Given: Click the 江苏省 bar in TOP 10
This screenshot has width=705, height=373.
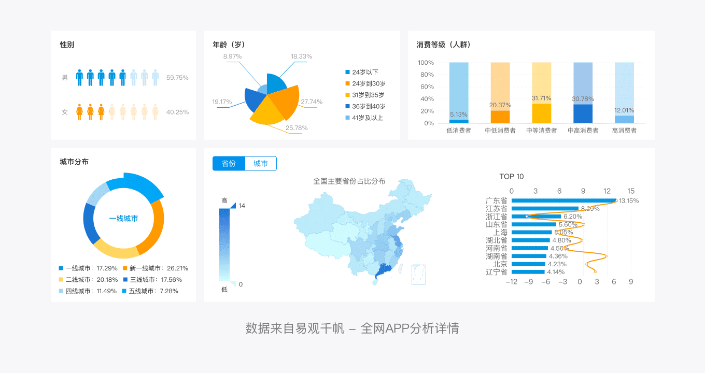Looking at the screenshot, I should (x=545, y=208).
